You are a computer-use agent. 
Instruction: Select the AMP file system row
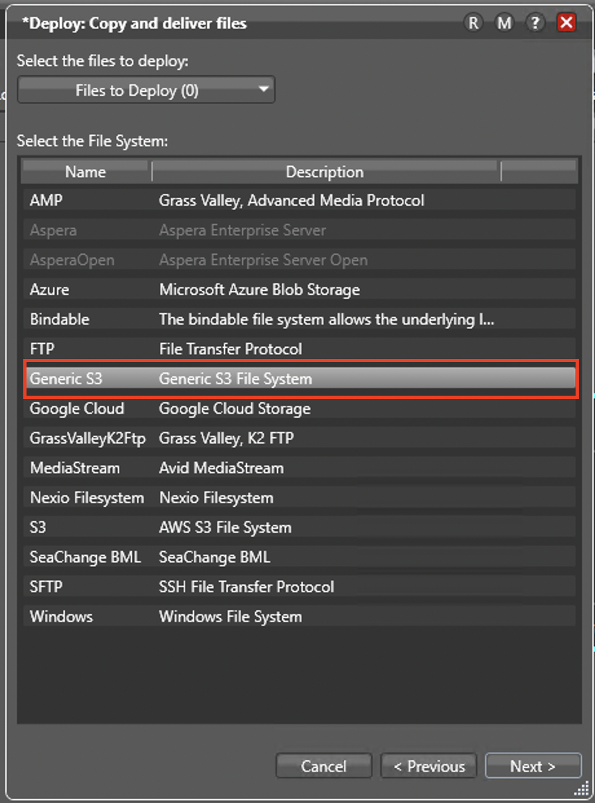pyautogui.click(x=299, y=200)
